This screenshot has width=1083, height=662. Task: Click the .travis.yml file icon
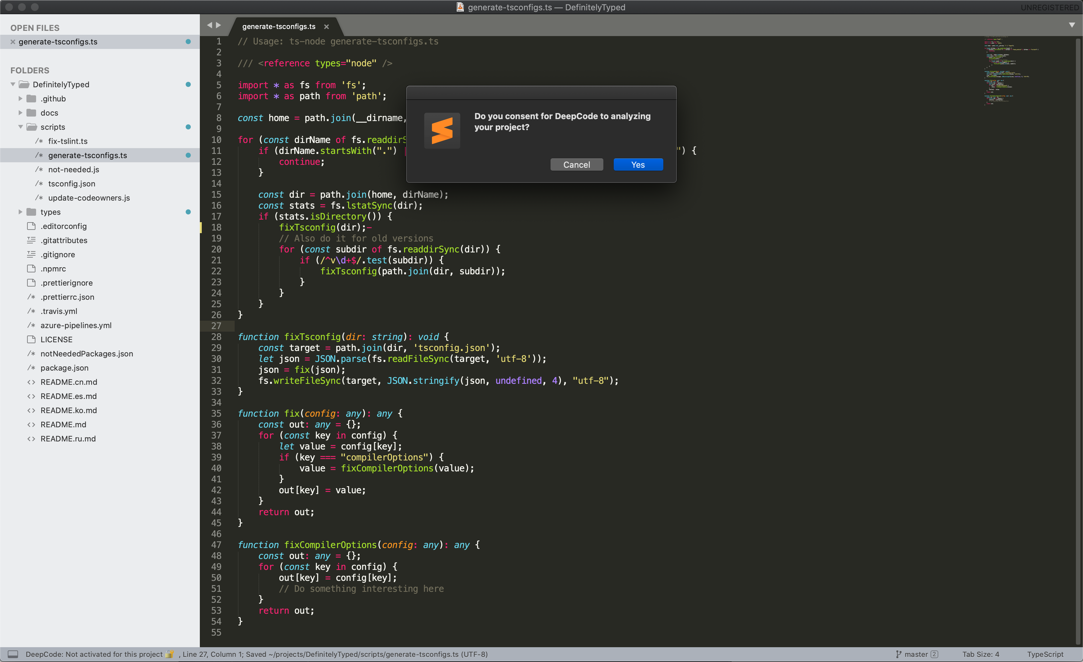(31, 311)
